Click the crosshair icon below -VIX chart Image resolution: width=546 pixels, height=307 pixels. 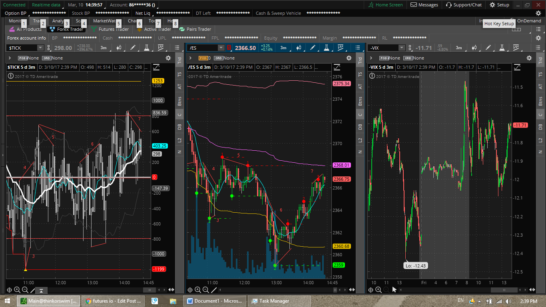click(371, 290)
